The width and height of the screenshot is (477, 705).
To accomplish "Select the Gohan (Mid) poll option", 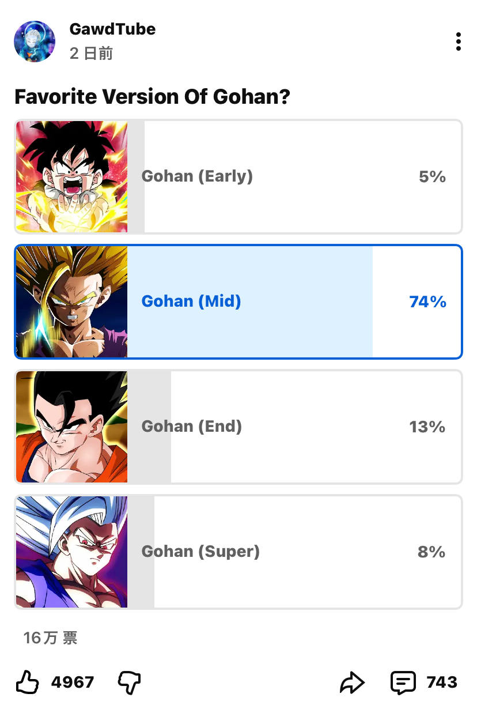I will (x=238, y=301).
